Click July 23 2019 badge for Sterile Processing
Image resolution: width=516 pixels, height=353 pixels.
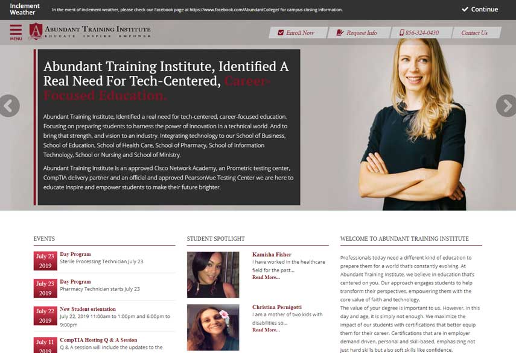coord(45,261)
